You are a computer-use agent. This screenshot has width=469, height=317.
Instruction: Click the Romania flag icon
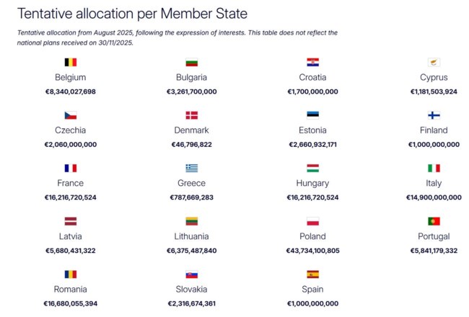tap(71, 274)
